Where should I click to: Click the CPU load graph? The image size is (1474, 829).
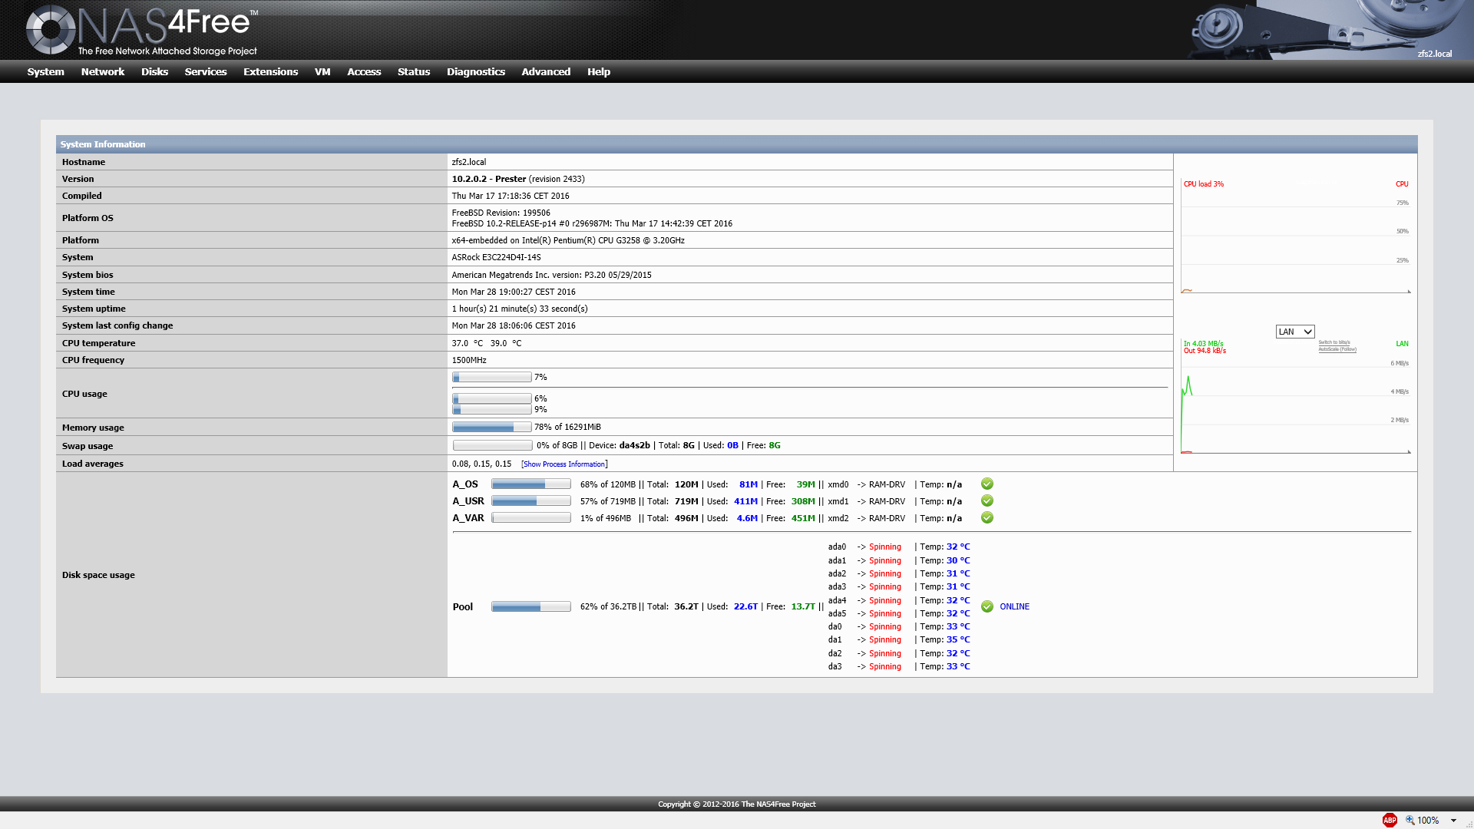pos(1296,238)
